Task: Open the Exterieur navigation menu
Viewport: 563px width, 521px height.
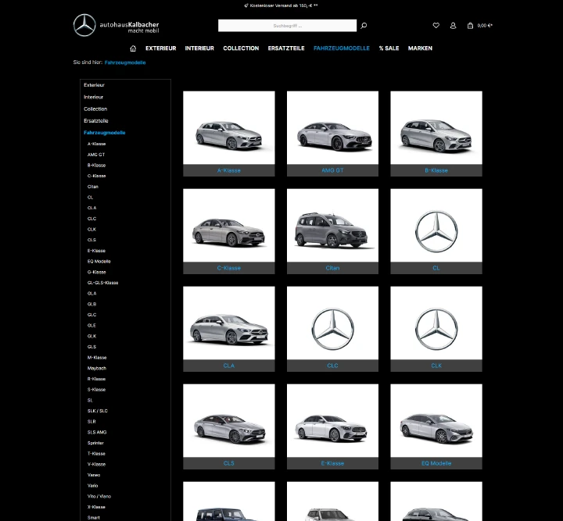Action: tap(160, 48)
